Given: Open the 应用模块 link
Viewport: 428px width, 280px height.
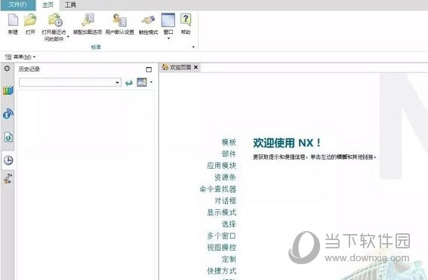Looking at the screenshot, I should pos(221,166).
